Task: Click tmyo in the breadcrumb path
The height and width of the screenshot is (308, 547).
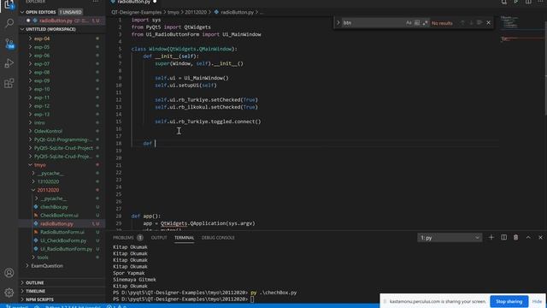Action: tap(173, 12)
